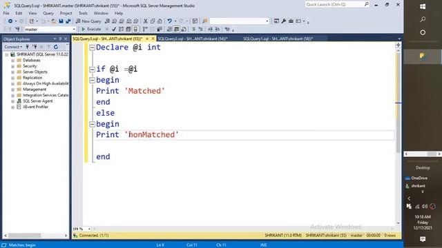Click the Properties wrench icon
This screenshot has width=442, height=248.
click(x=284, y=21)
